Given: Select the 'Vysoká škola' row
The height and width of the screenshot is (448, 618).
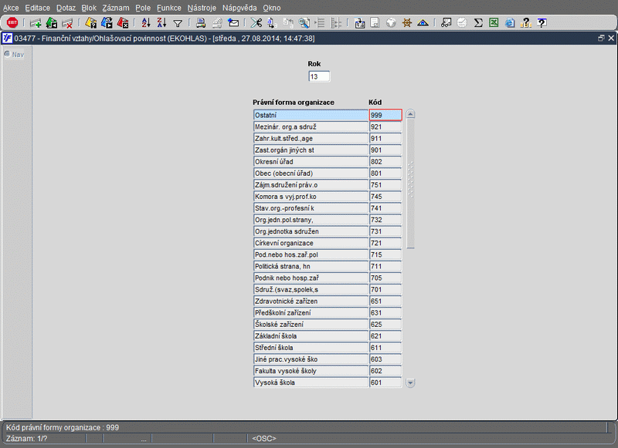Looking at the screenshot, I should tap(311, 382).
